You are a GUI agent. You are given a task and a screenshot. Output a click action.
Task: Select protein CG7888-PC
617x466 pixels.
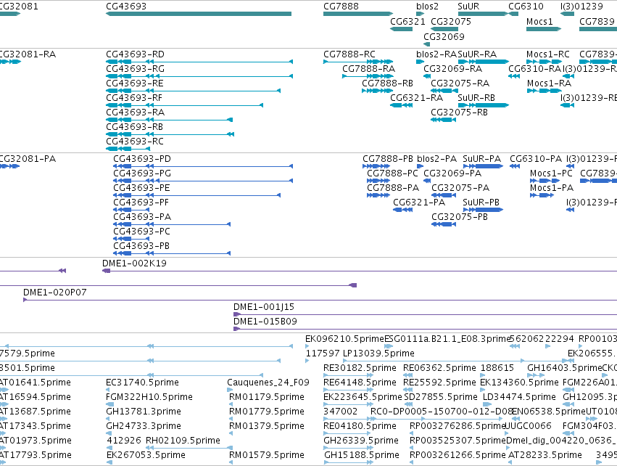[392, 173]
